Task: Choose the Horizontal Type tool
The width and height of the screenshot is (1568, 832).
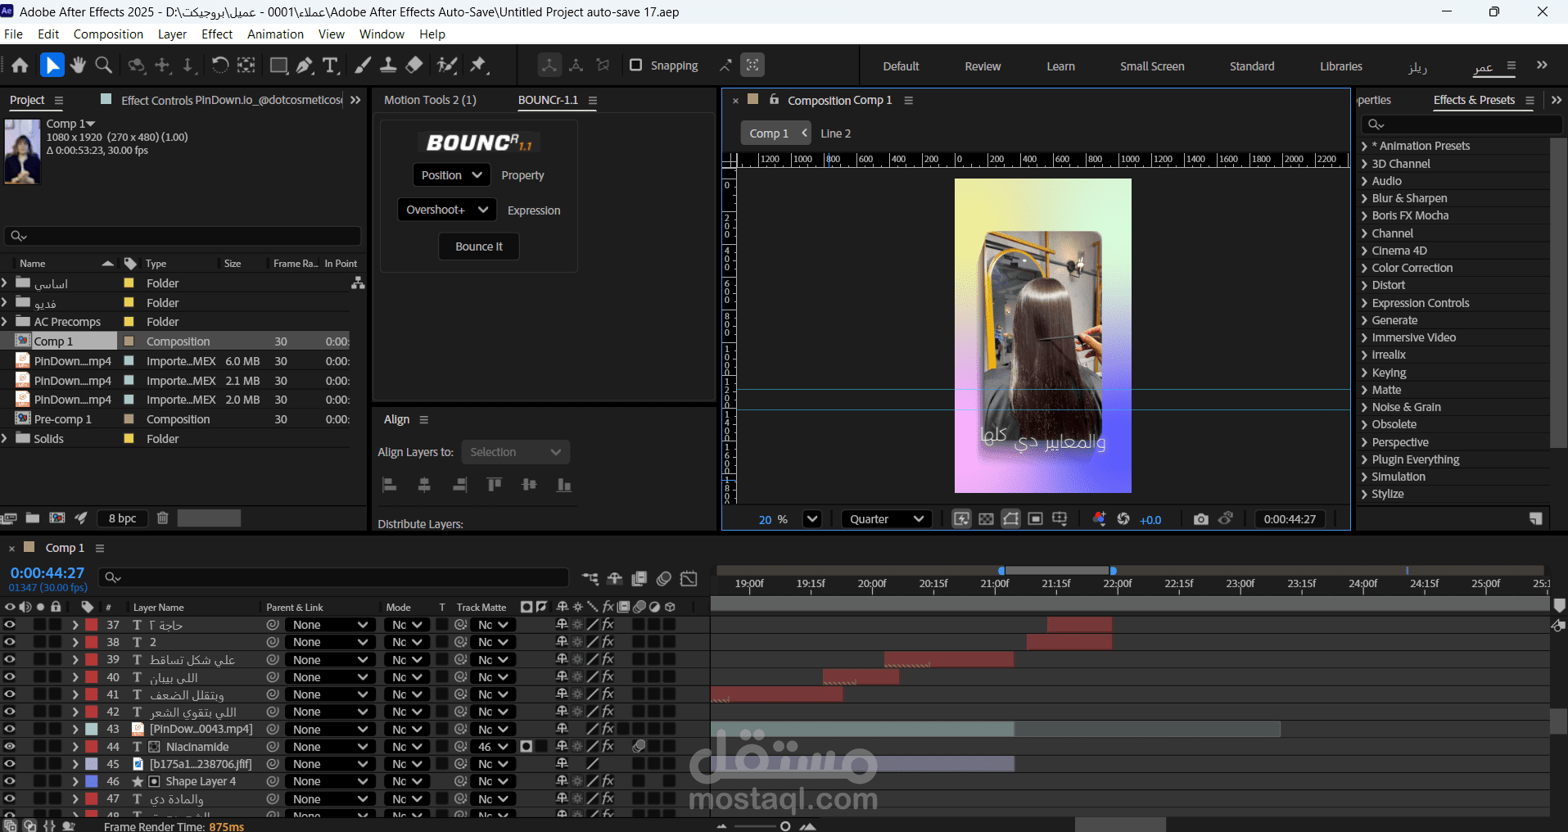Action: [331, 66]
